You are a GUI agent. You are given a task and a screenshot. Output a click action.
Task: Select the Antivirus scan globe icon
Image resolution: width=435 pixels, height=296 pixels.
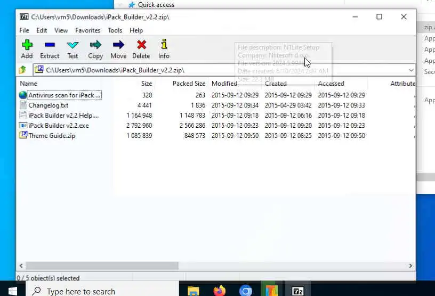(x=23, y=95)
